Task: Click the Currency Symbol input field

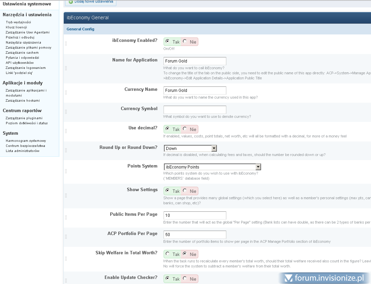Action: 195,110
